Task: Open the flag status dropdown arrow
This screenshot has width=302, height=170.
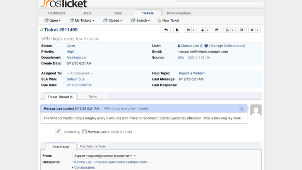Action: coord(194,30)
